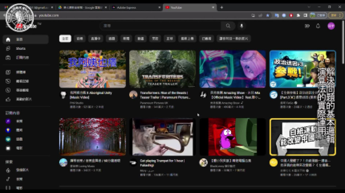This screenshot has width=345, height=193.
Task: Select the second filter chip in row
Action: coord(80,39)
